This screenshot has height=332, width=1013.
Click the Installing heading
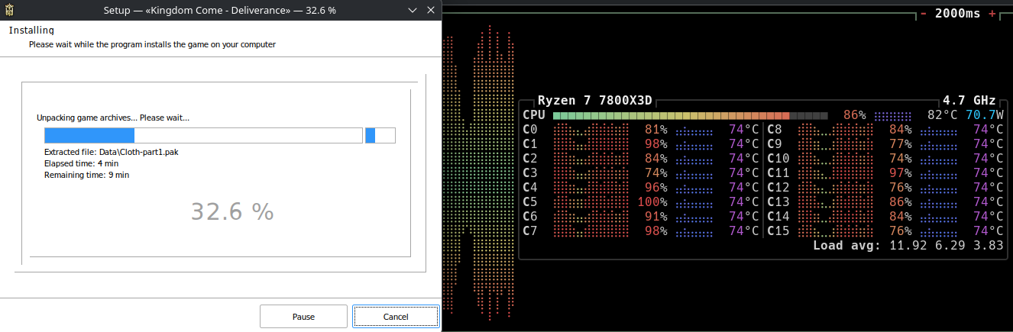[31, 31]
